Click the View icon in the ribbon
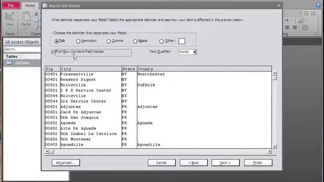 click(x=10, y=16)
